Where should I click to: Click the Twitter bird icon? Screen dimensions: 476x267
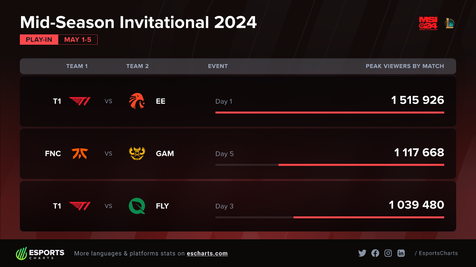tap(362, 253)
